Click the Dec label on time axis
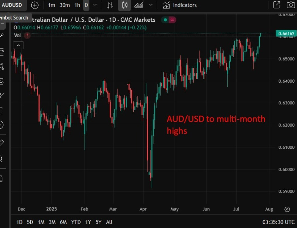 pyautogui.click(x=21, y=209)
